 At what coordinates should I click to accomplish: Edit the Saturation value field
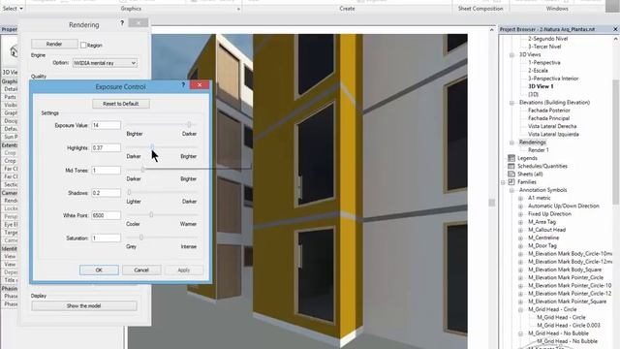click(x=106, y=238)
